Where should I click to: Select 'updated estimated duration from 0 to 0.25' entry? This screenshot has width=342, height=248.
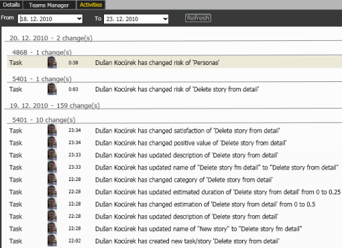(218, 192)
